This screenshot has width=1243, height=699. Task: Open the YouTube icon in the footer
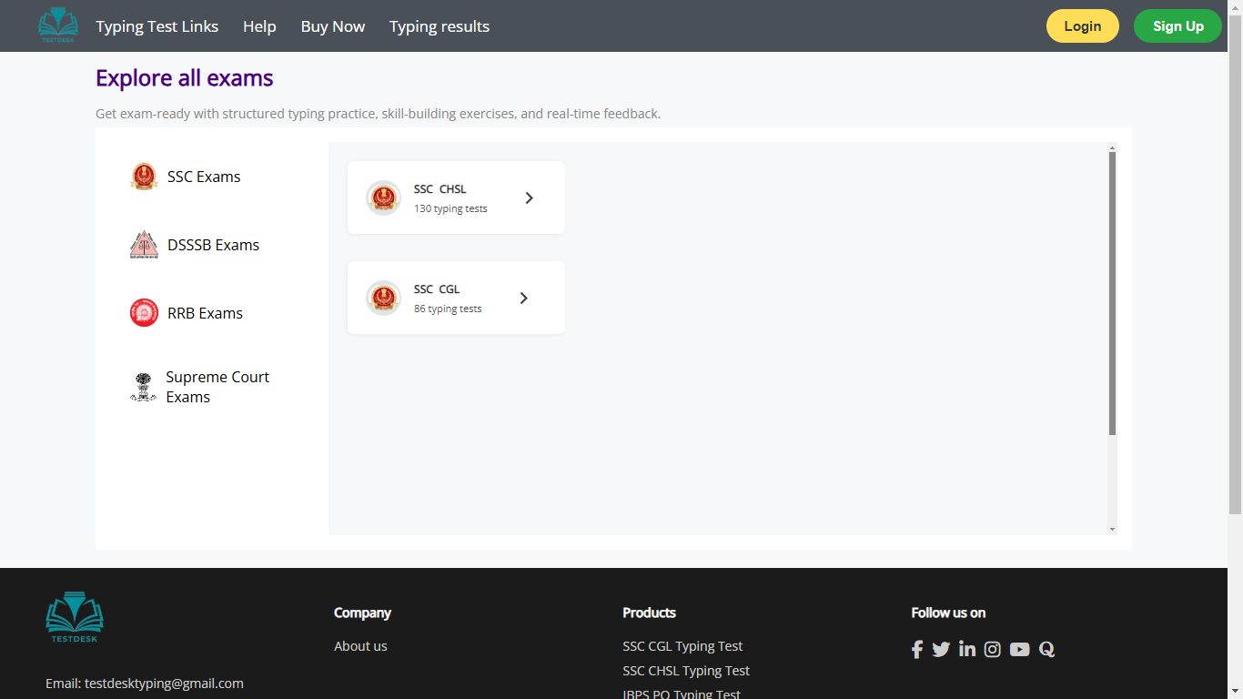pos(1019,649)
